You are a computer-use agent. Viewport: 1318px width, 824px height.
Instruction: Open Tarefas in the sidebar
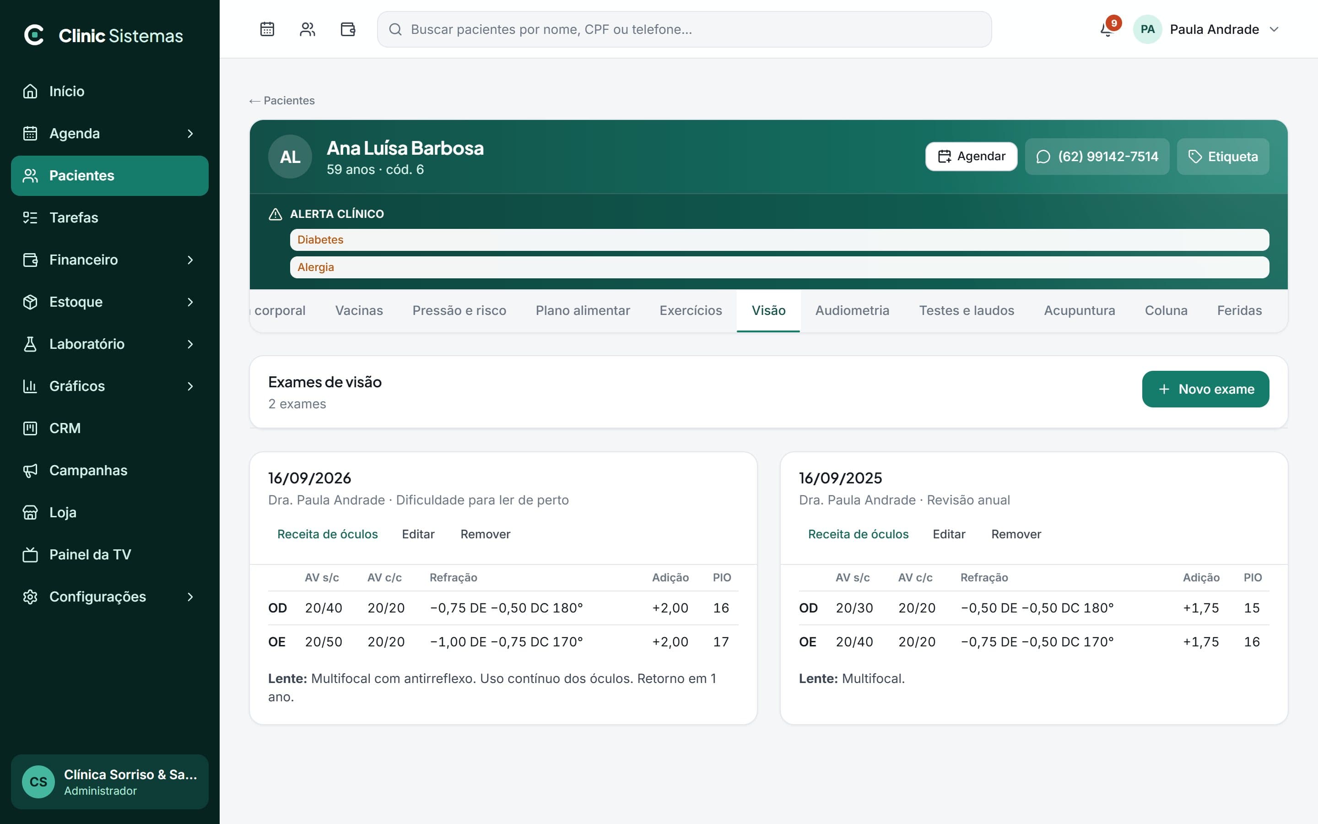[109, 217]
